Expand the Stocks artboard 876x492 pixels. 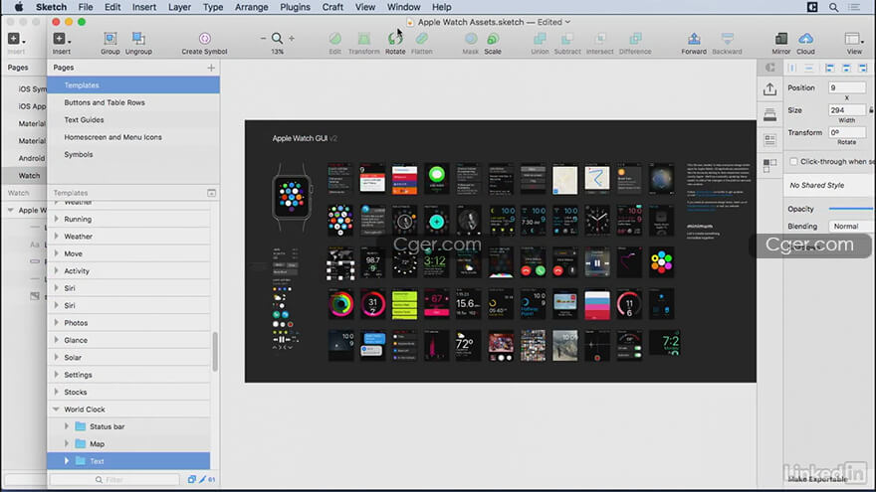pos(57,393)
